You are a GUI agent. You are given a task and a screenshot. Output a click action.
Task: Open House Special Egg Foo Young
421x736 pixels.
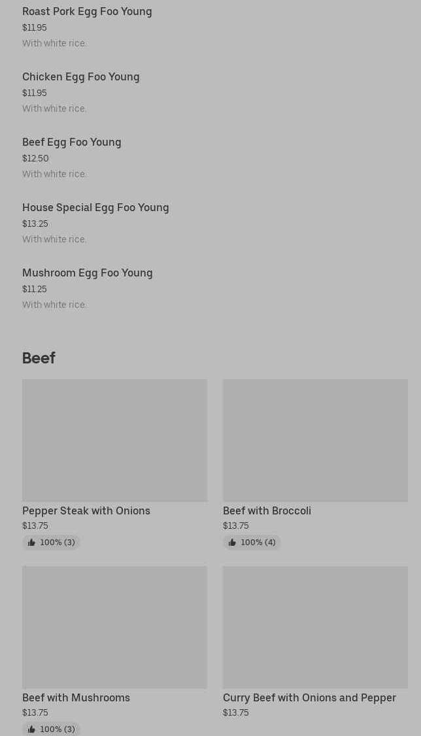click(x=95, y=207)
